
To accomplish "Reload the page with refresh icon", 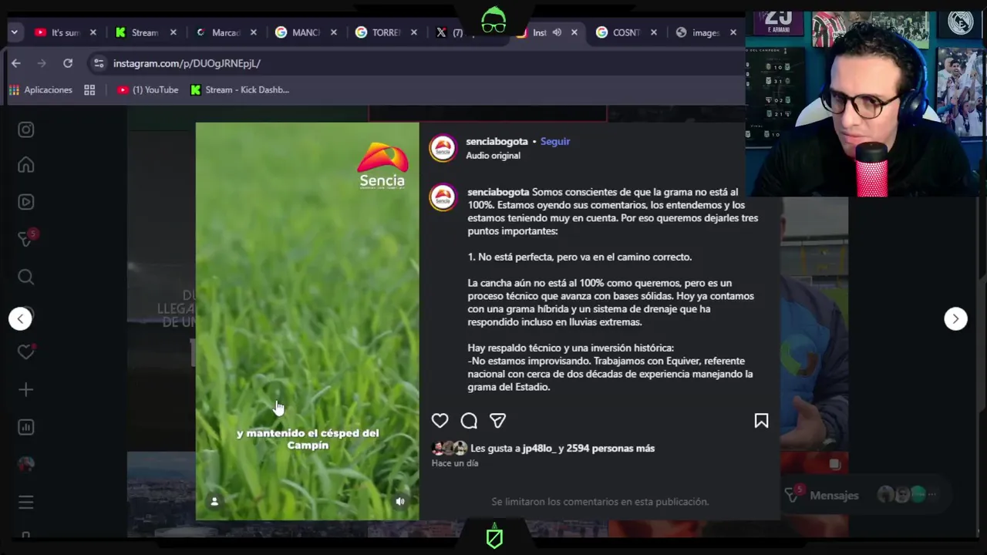I will pos(68,63).
